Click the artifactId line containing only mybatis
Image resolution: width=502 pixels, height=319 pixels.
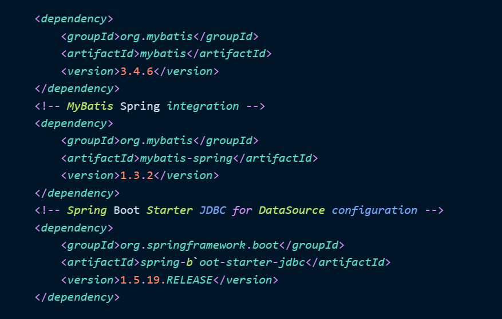tap(167, 54)
